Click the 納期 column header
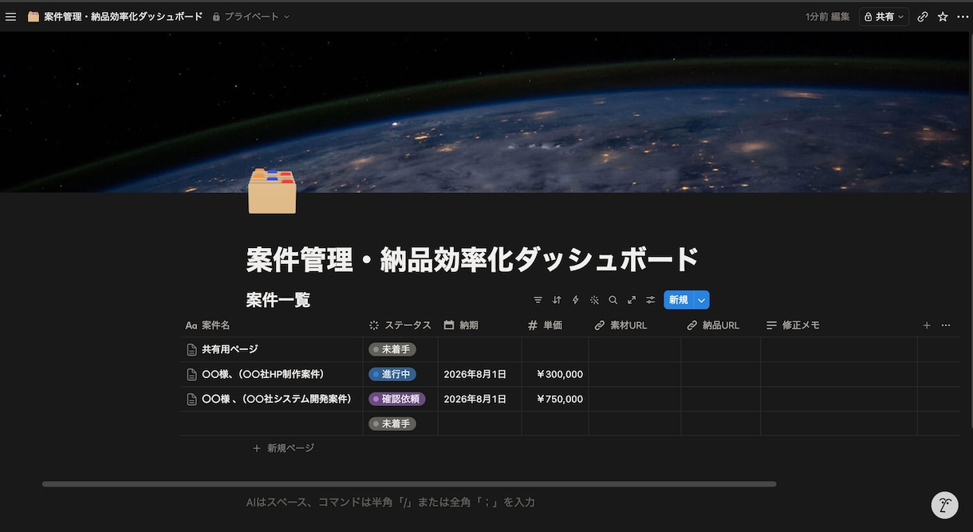973x532 pixels. 480,325
